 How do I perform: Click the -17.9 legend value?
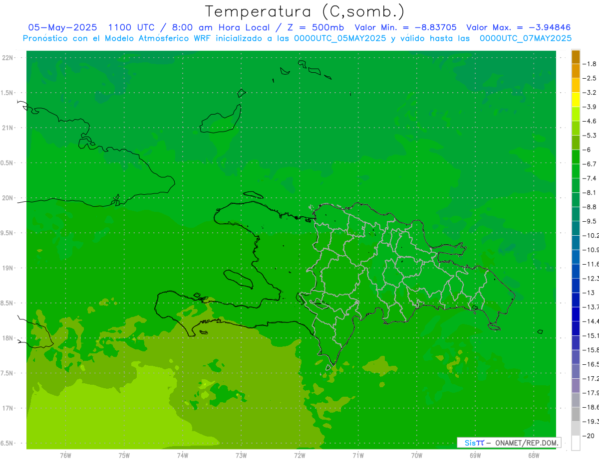click(591, 393)
